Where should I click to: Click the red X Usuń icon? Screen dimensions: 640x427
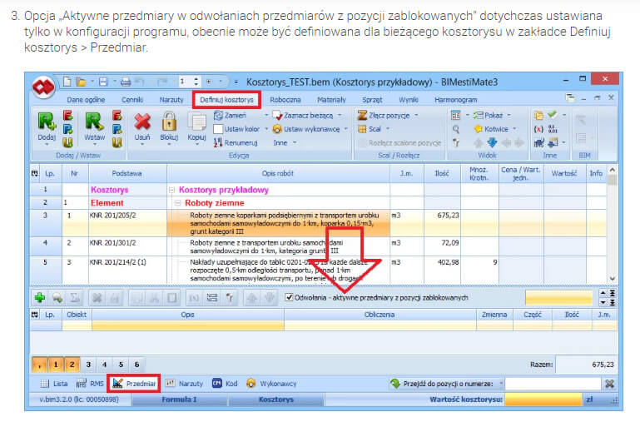[x=142, y=122]
